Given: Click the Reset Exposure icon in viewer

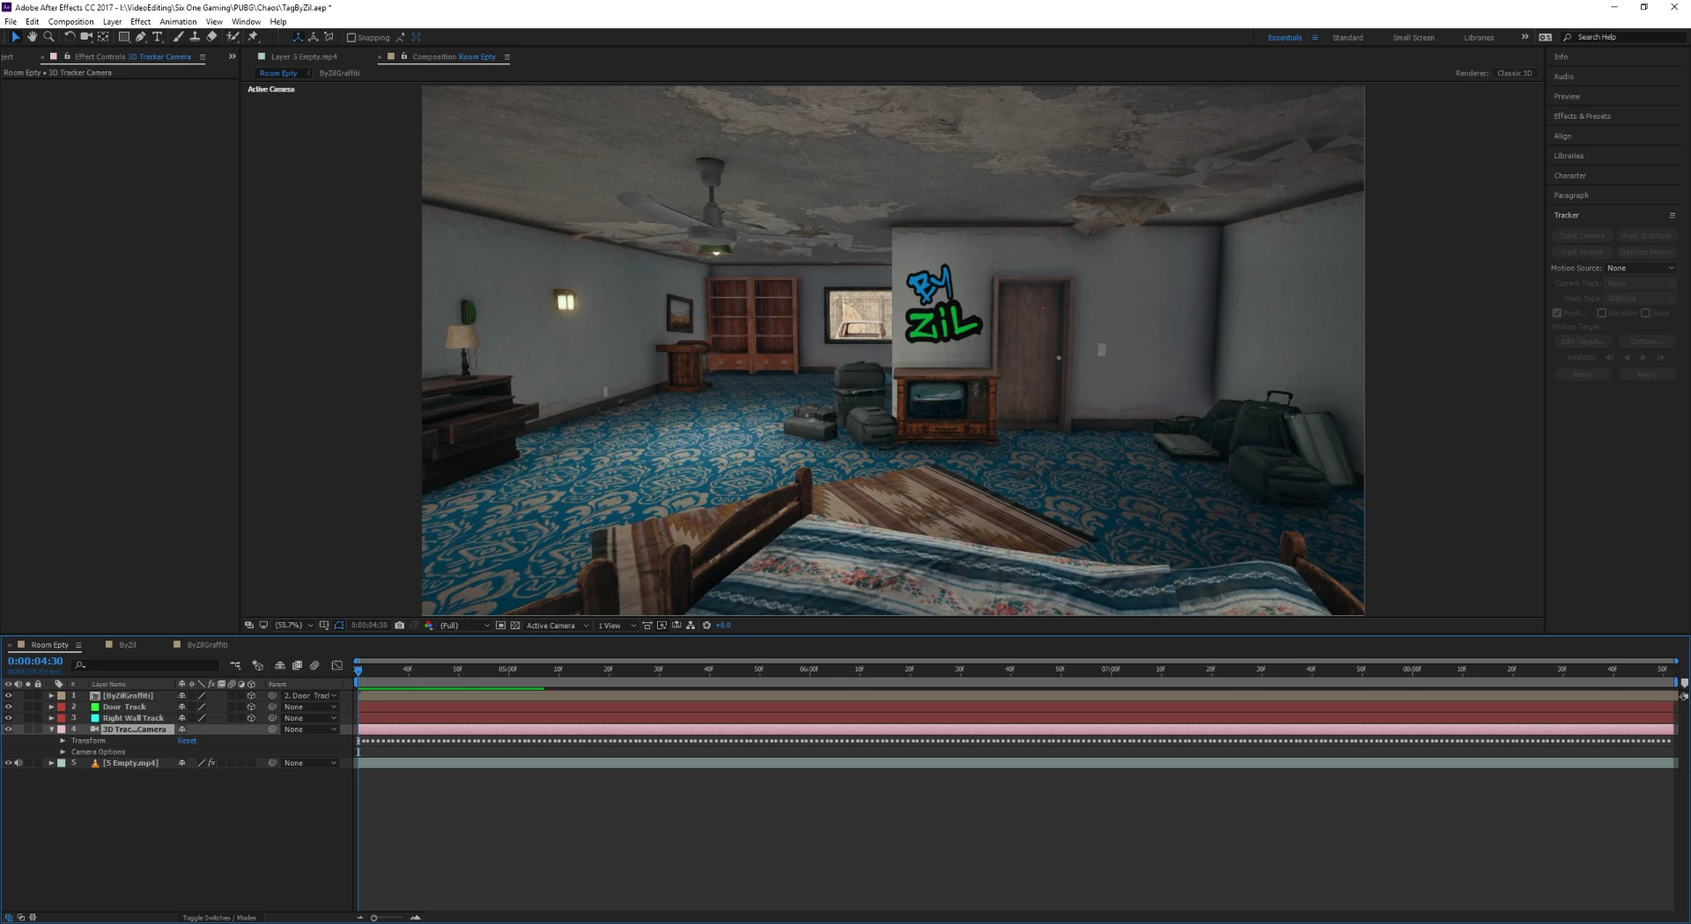Looking at the screenshot, I should point(706,626).
